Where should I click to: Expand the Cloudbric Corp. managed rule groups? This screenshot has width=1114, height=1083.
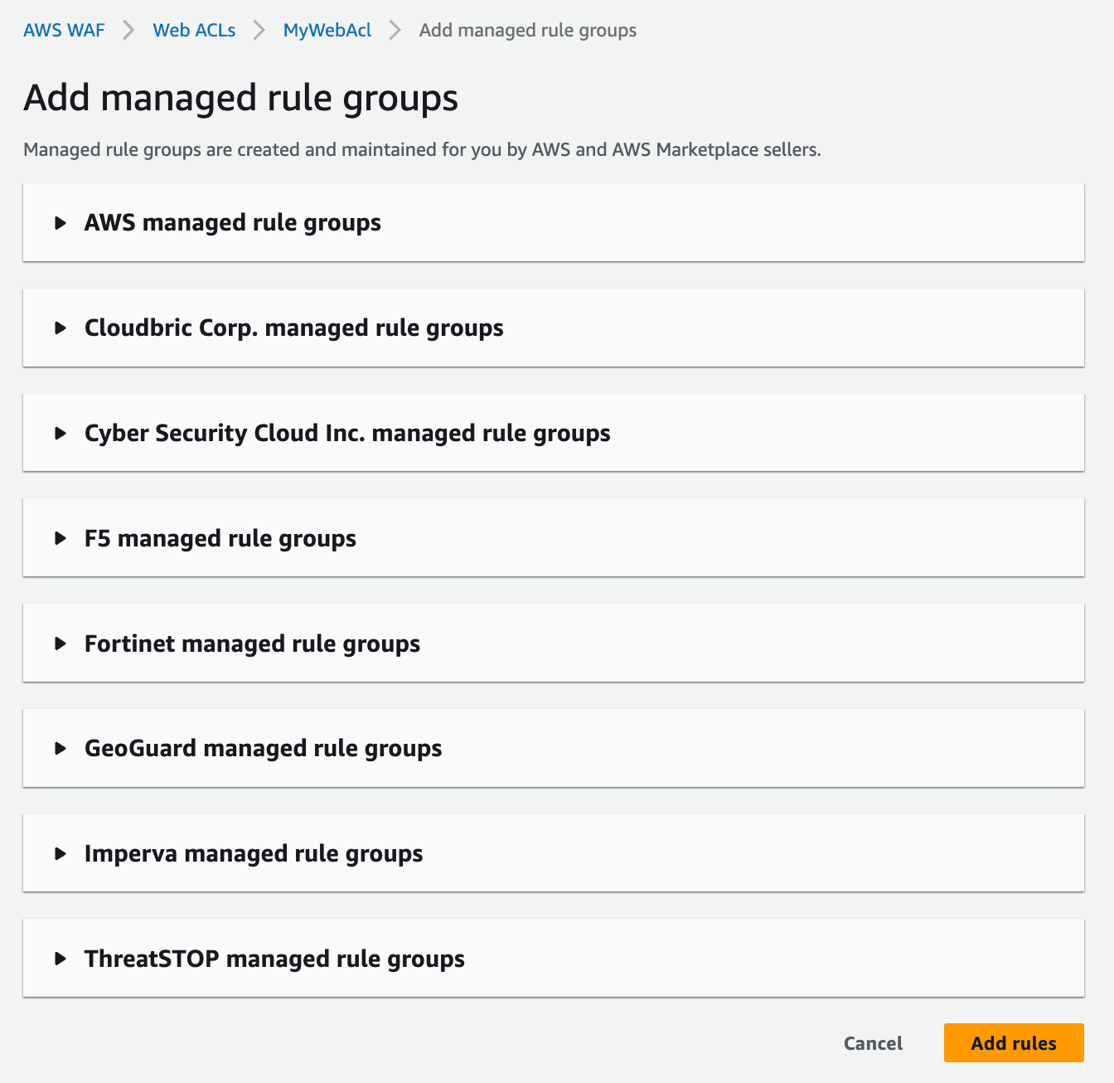tap(293, 328)
